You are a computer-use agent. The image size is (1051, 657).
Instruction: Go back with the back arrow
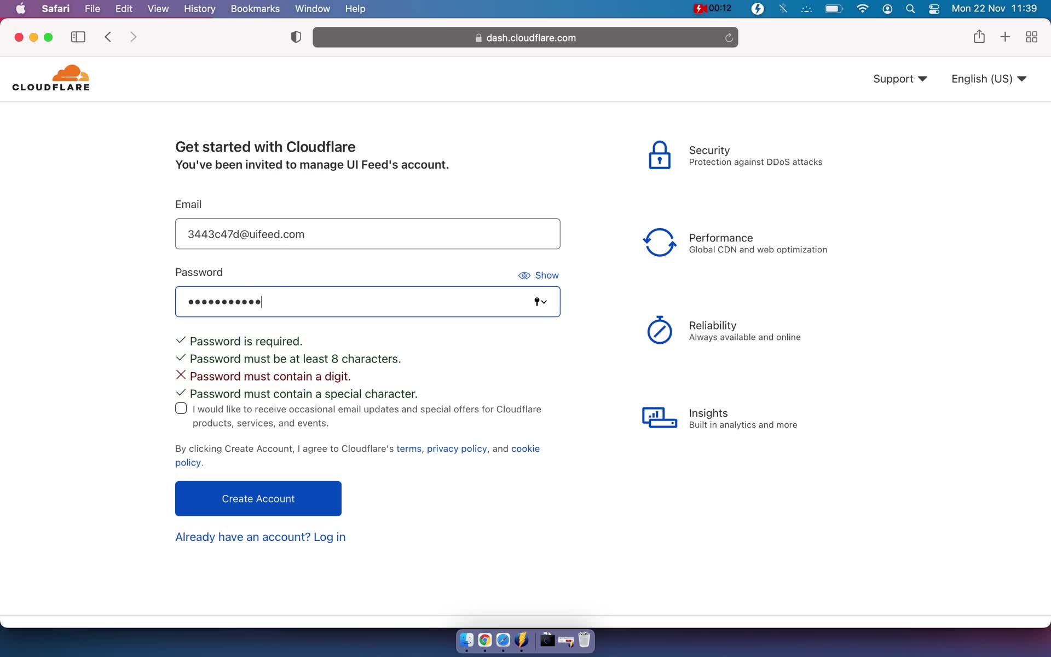pos(108,37)
